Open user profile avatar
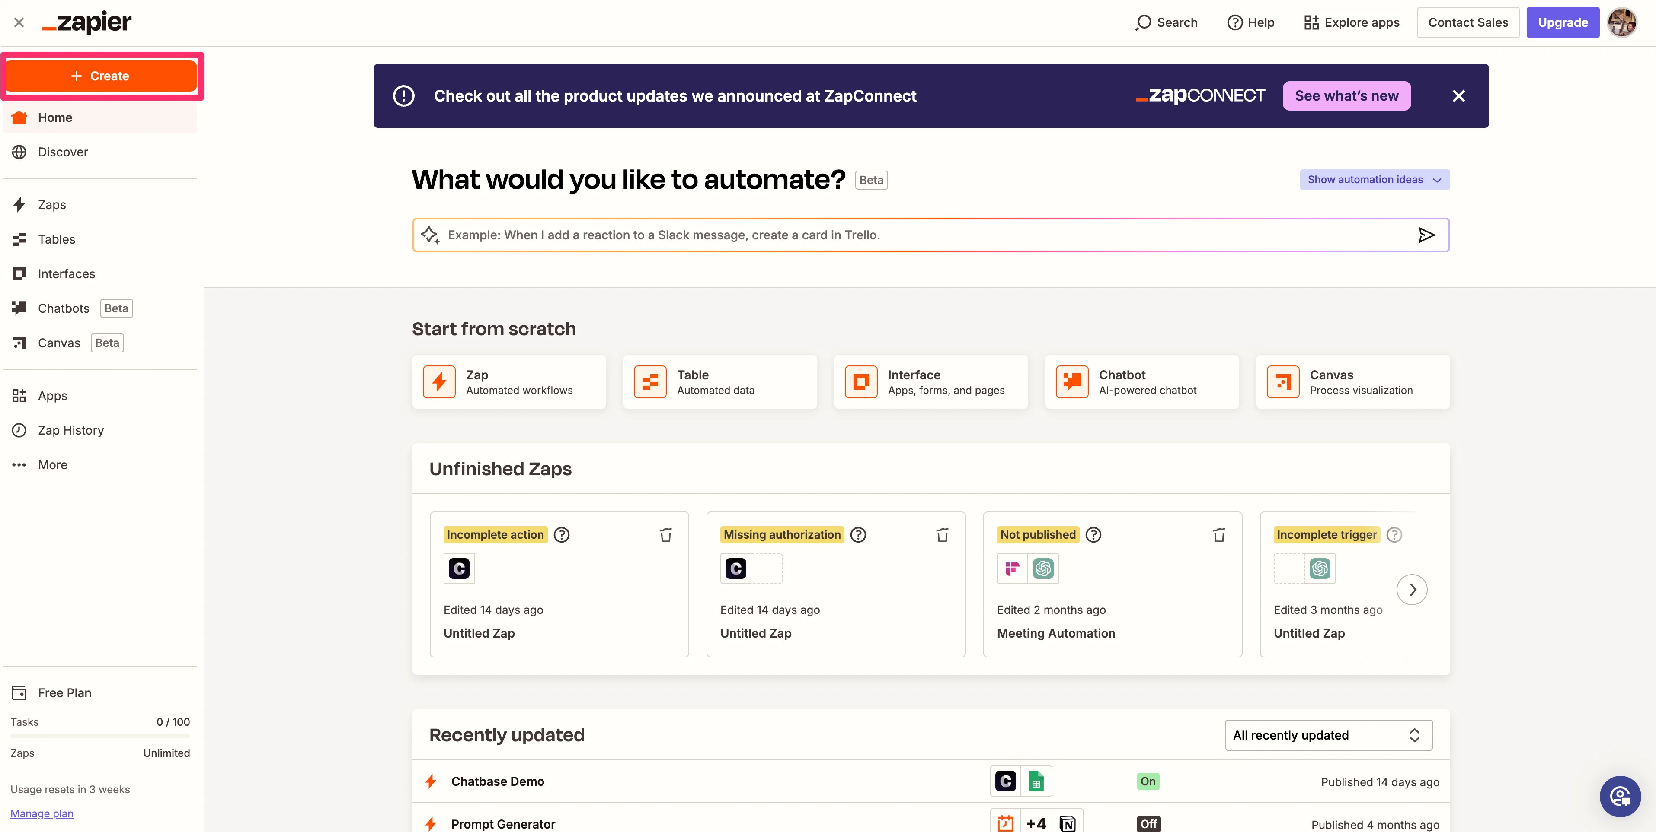 click(1622, 22)
